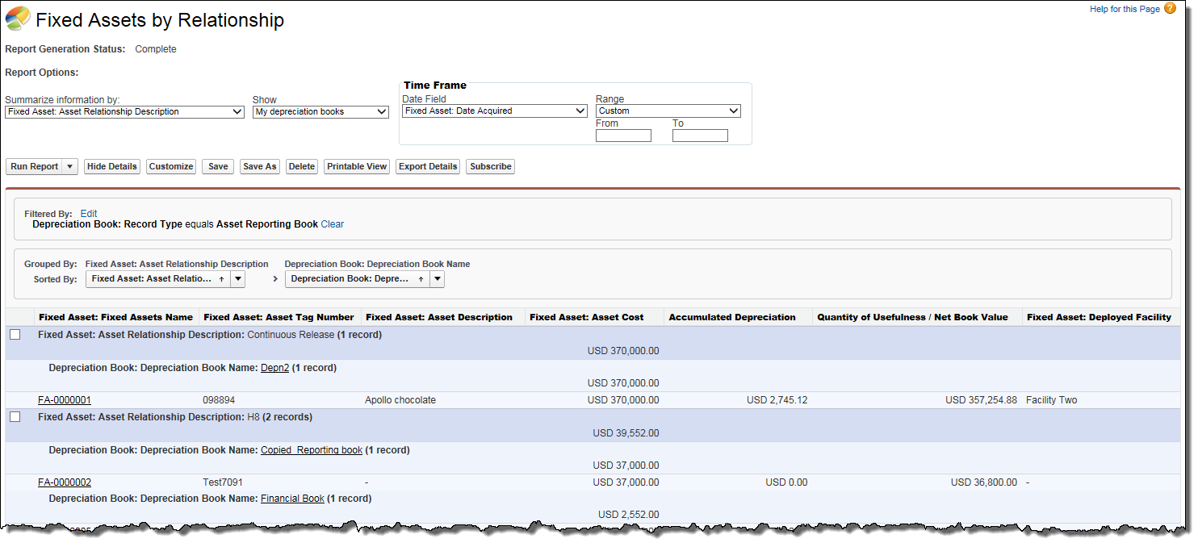
Task: Tick the Continuous Release group checkbox
Action: (x=15, y=335)
